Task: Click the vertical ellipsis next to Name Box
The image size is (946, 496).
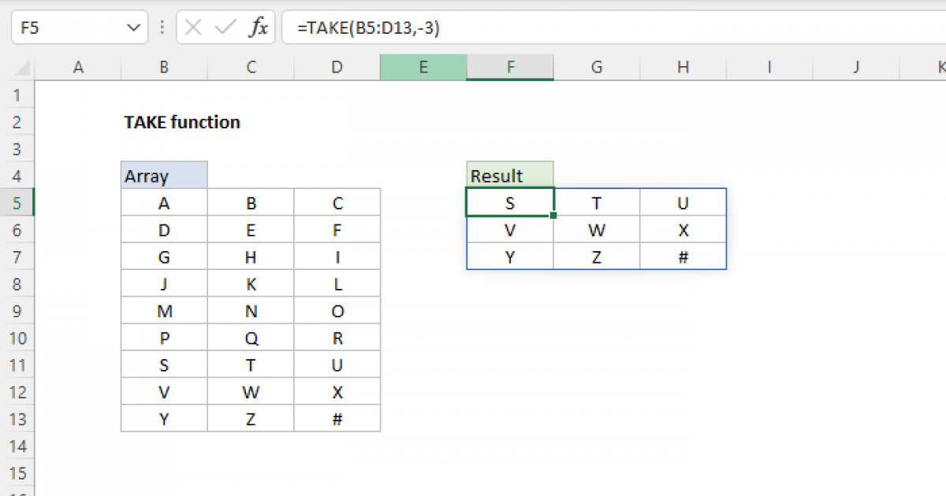Action: tap(162, 27)
